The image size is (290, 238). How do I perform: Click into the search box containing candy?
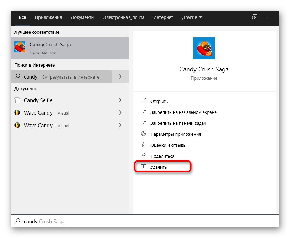click(145, 221)
